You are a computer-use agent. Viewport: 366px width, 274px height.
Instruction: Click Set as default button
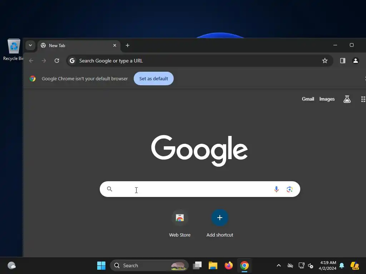tap(154, 78)
